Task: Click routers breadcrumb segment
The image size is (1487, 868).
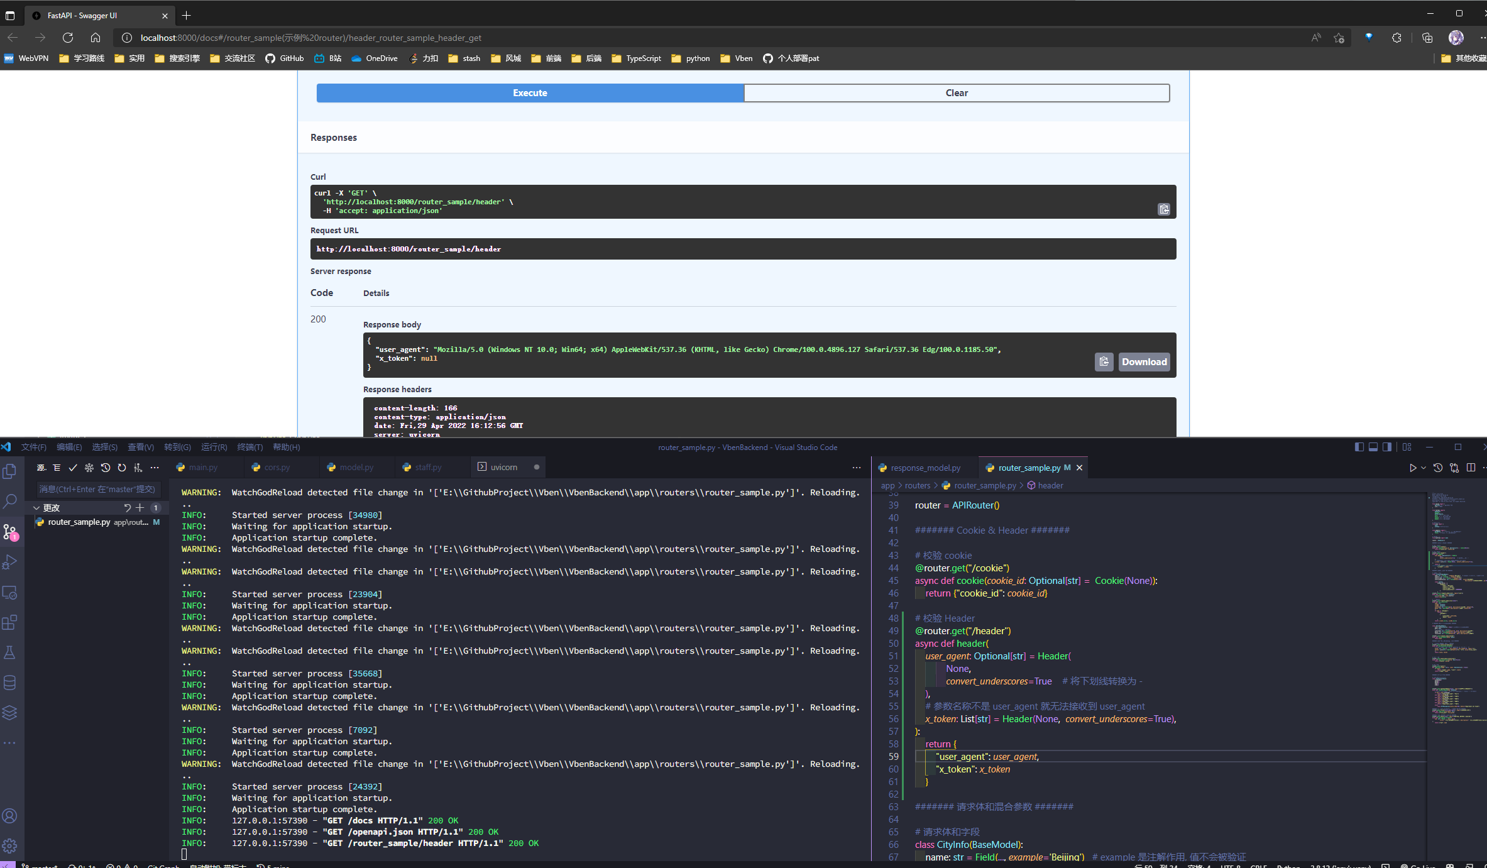Action: [x=918, y=485]
